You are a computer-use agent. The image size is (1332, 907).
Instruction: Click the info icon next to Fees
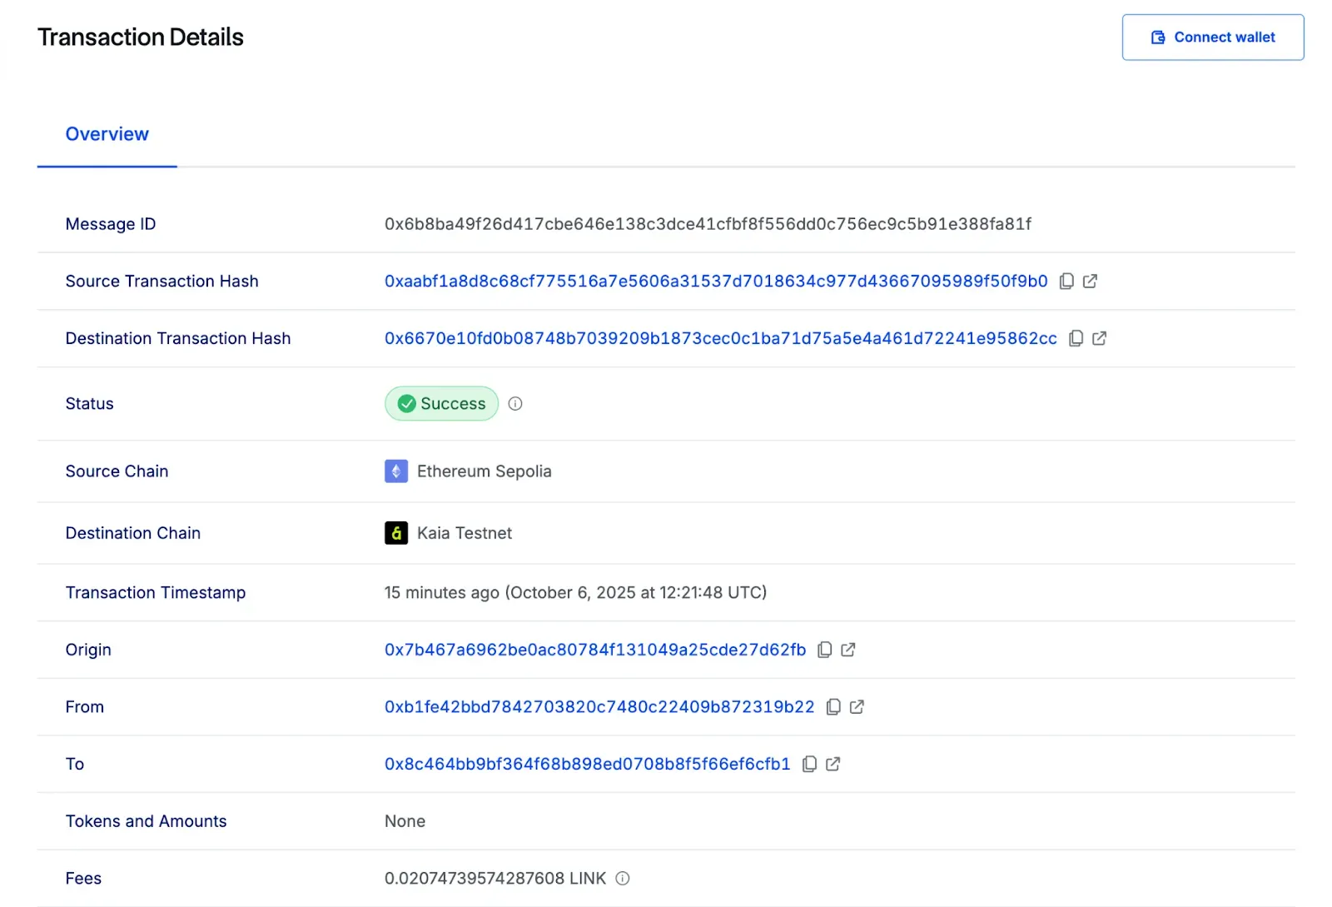click(623, 879)
